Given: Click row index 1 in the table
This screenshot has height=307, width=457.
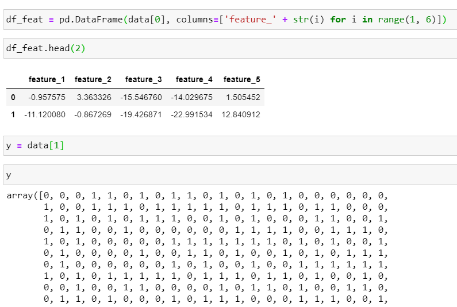Looking at the screenshot, I should tap(13, 114).
